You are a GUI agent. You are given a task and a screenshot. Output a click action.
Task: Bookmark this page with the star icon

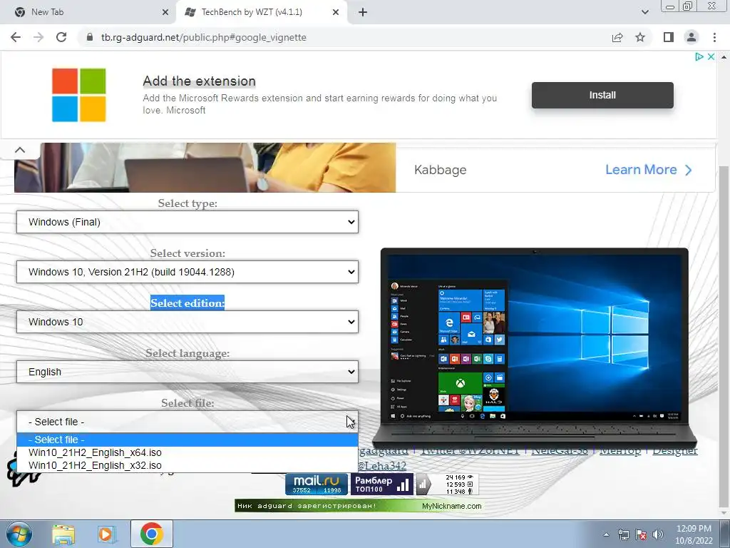click(640, 37)
